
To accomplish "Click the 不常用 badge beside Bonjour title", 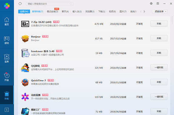I will 45,36.
